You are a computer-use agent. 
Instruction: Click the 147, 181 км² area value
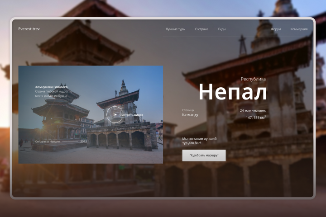pyautogui.click(x=256, y=118)
